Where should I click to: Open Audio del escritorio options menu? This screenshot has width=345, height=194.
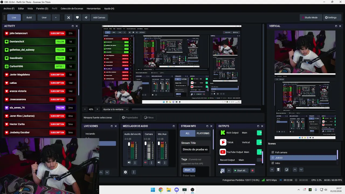[x=135, y=162]
